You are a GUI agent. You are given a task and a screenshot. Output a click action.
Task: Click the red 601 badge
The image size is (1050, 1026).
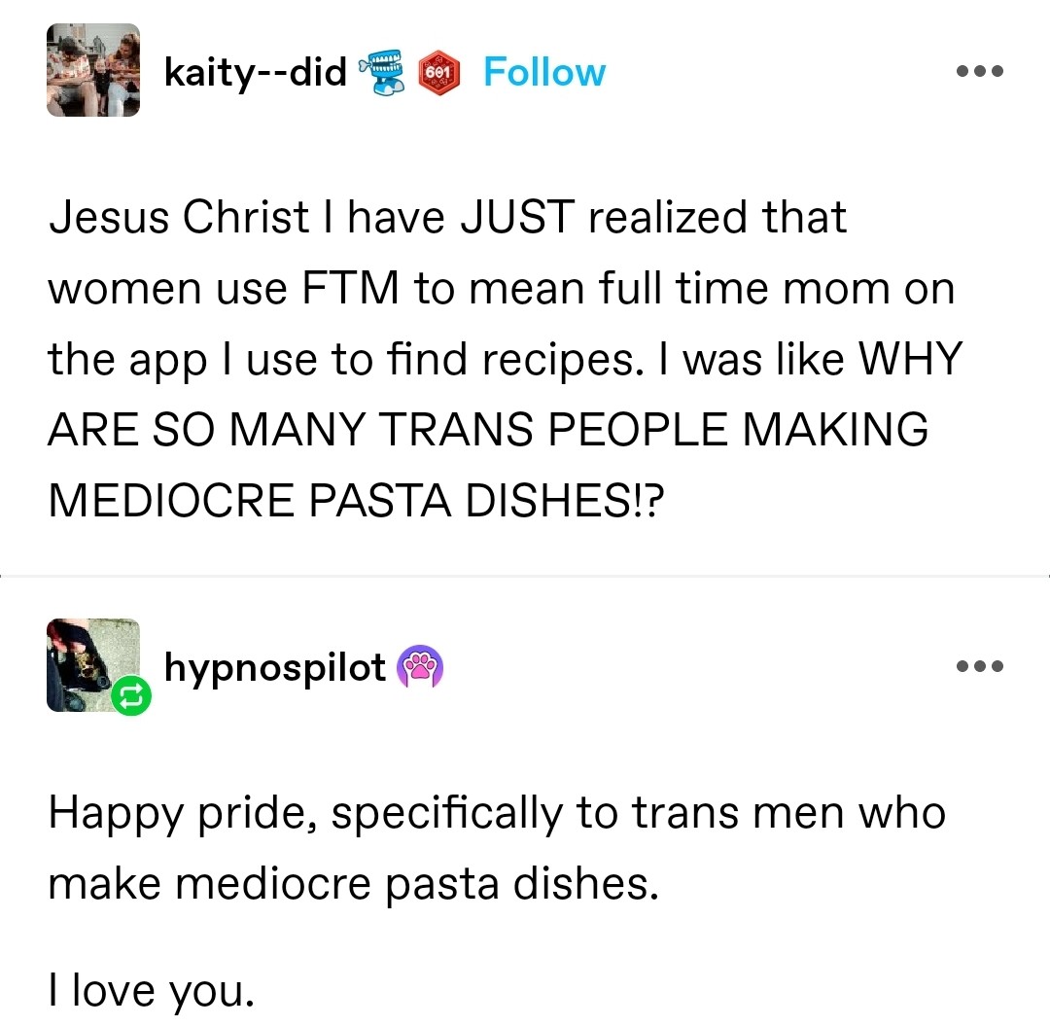point(437,73)
